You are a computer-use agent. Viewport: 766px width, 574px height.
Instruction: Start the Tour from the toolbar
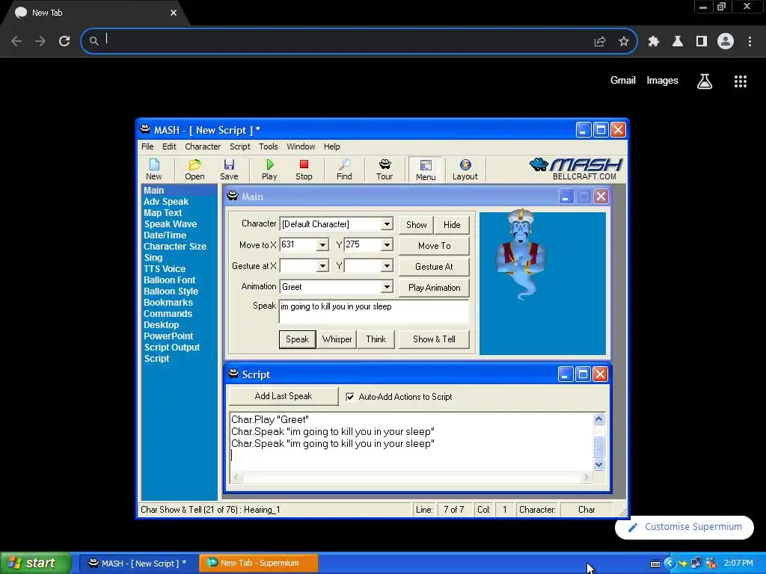click(x=384, y=170)
